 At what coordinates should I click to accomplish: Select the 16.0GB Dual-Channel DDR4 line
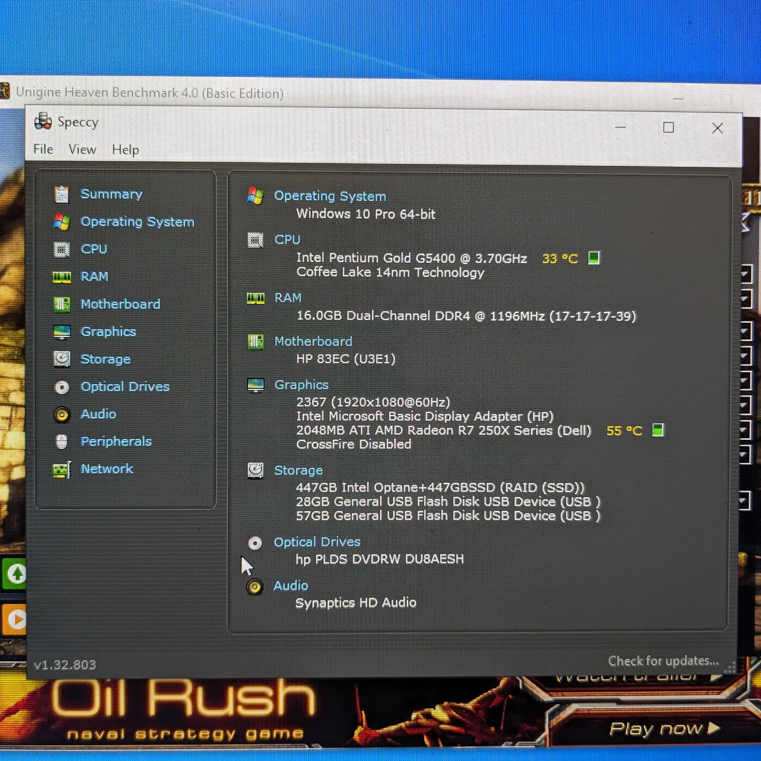466,316
